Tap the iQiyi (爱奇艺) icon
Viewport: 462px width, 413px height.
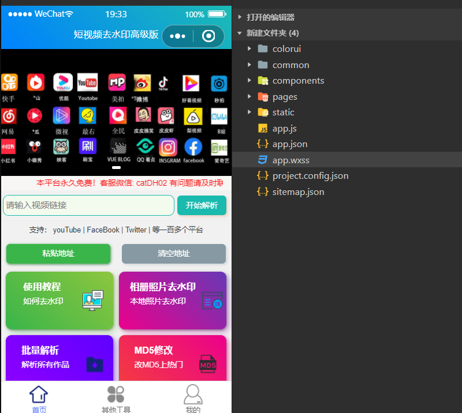click(219, 148)
